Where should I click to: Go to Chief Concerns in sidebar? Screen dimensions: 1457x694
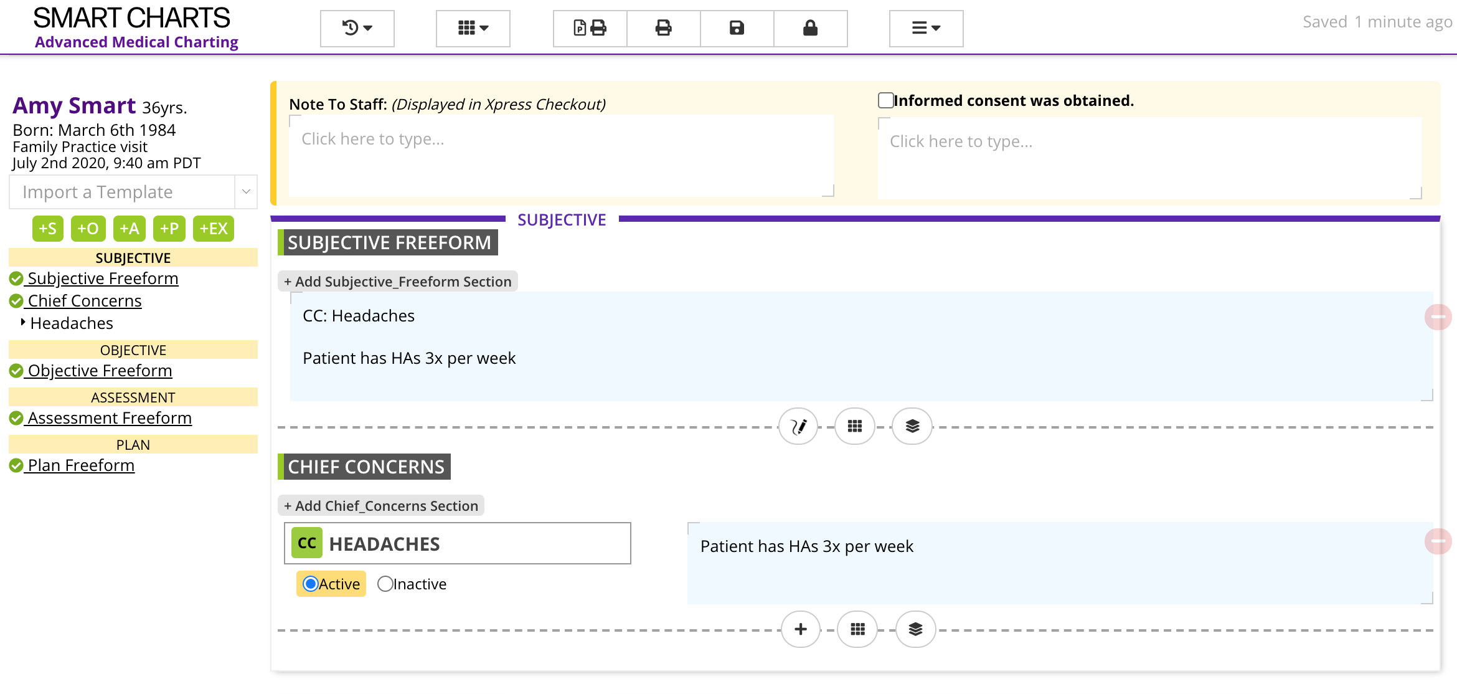pos(85,301)
